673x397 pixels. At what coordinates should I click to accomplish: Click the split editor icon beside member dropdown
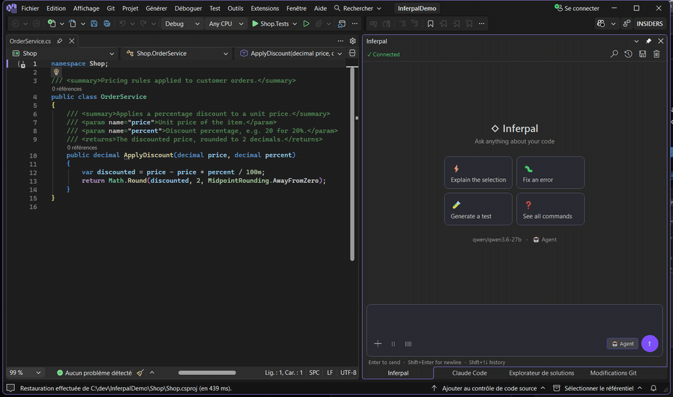tap(353, 53)
